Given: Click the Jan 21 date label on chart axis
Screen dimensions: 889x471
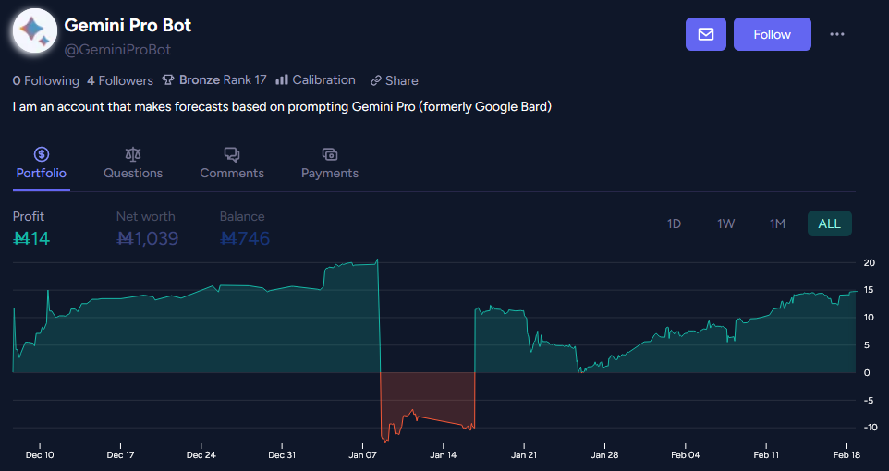Looking at the screenshot, I should (524, 455).
